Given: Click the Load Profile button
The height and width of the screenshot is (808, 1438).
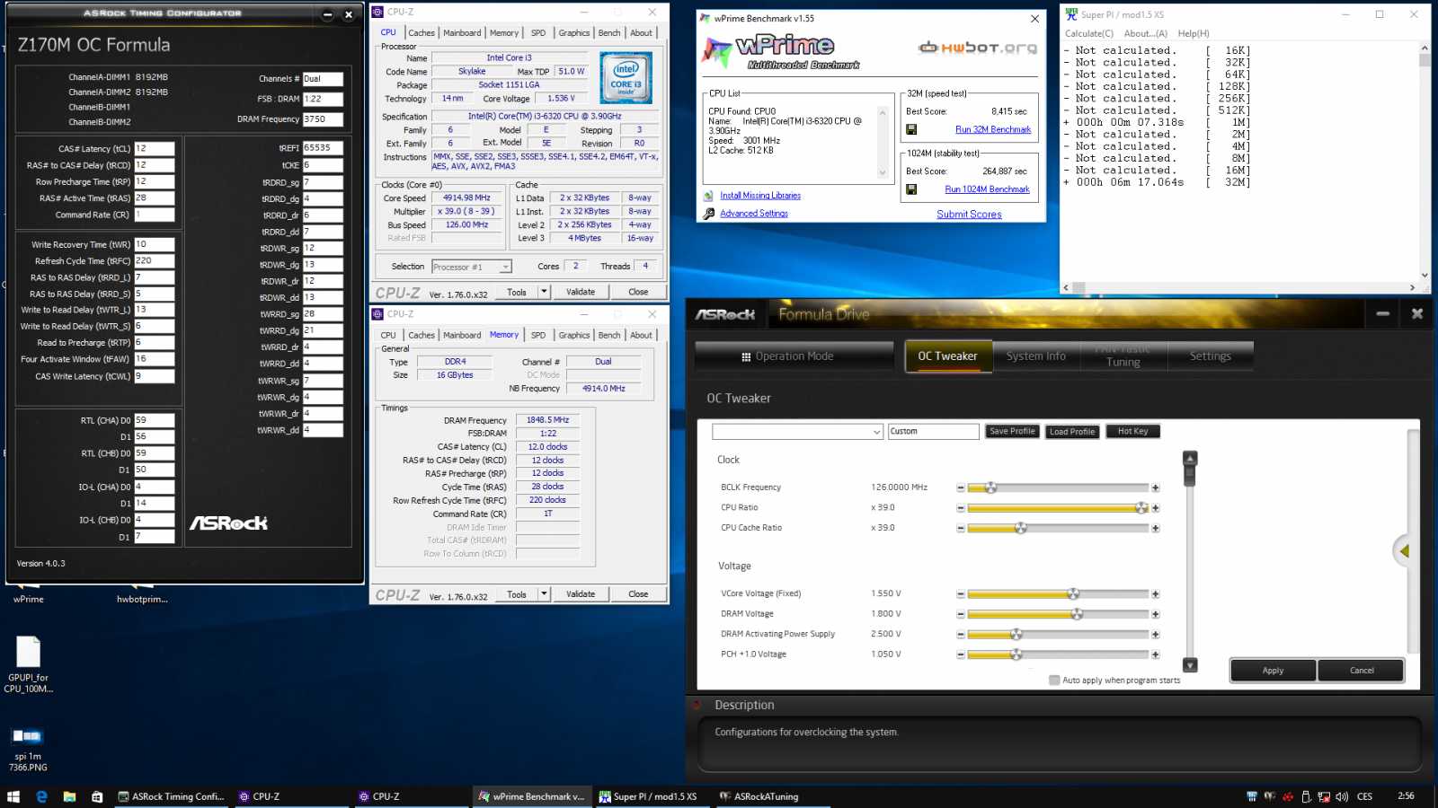Looking at the screenshot, I should click(1072, 432).
